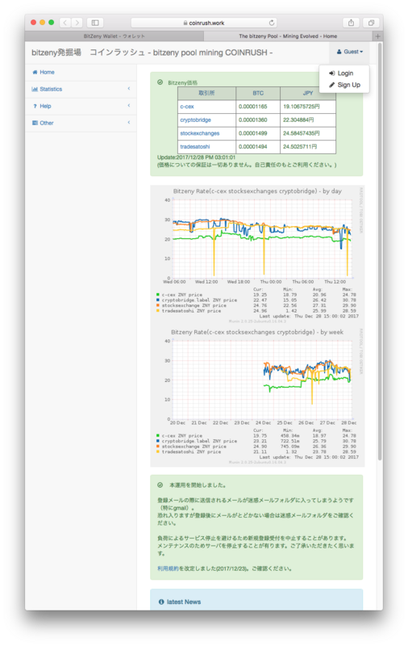The image size is (408, 646).
Task: Open the Help sidebar item
Action: coord(81,106)
